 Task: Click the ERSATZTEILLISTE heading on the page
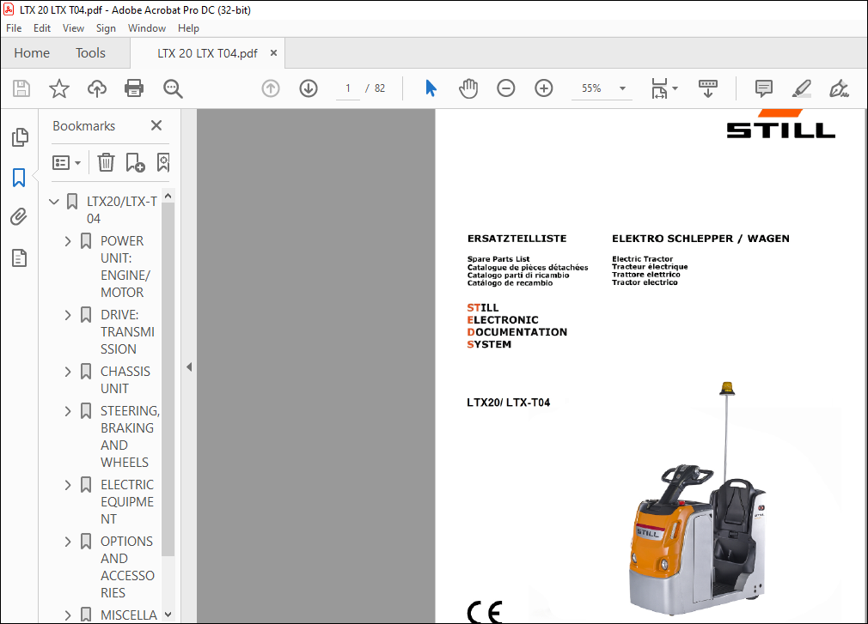click(517, 239)
